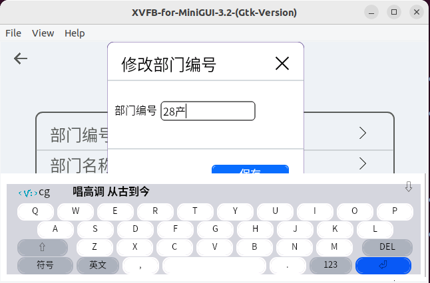The height and width of the screenshot is (283, 430).
Task: Expand the 部门编号 row chevron
Action: coord(363,134)
